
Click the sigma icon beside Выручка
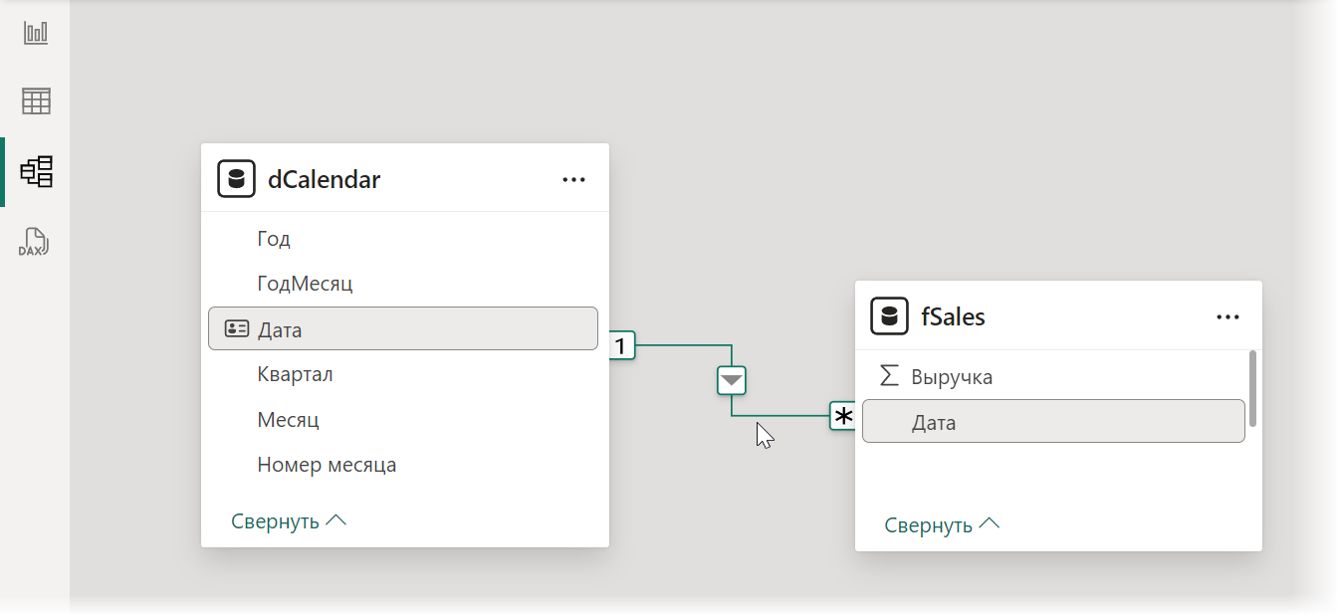point(889,376)
